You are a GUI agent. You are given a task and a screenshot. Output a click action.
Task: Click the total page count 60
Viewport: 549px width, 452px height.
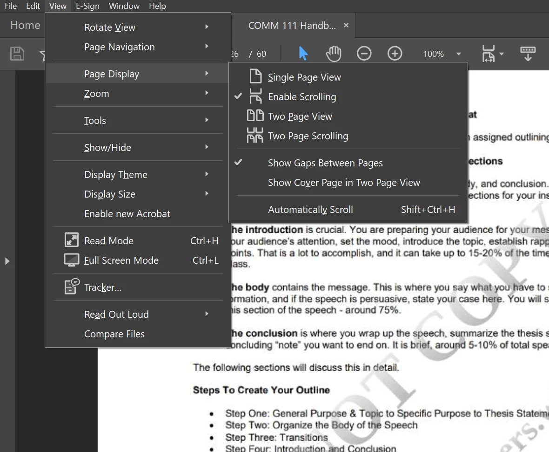[x=261, y=54]
